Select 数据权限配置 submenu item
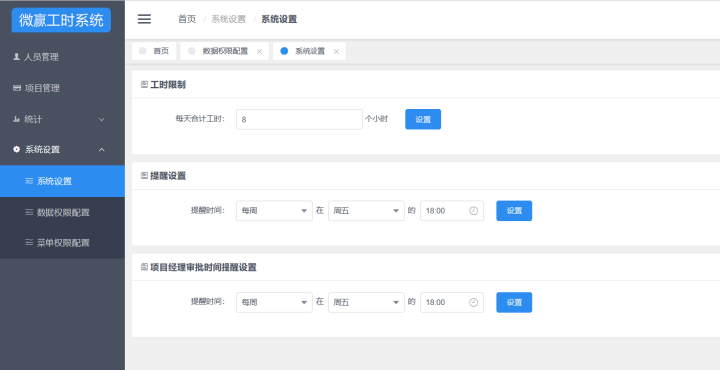The width and height of the screenshot is (720, 370). pos(62,212)
